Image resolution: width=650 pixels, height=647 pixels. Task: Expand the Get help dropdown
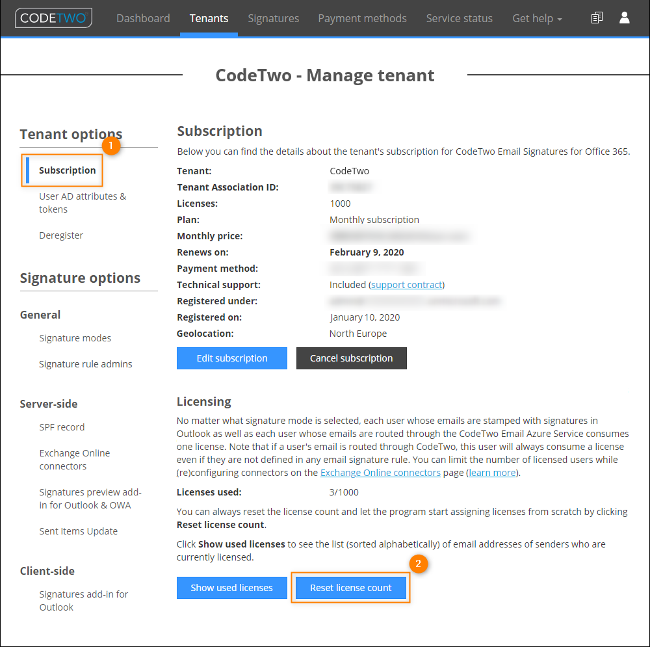pos(537,18)
